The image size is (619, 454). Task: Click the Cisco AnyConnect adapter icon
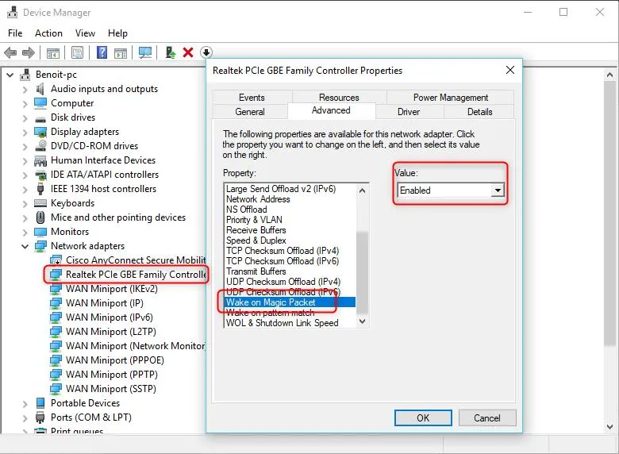coord(56,260)
